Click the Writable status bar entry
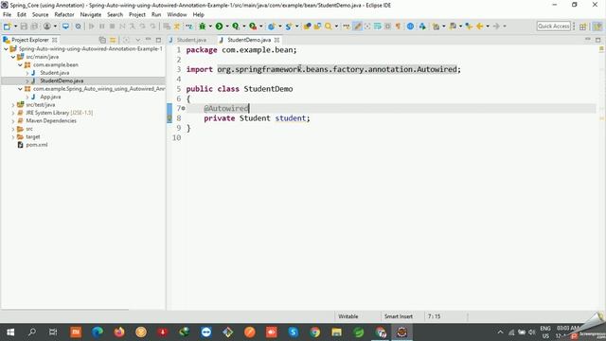 (348, 316)
